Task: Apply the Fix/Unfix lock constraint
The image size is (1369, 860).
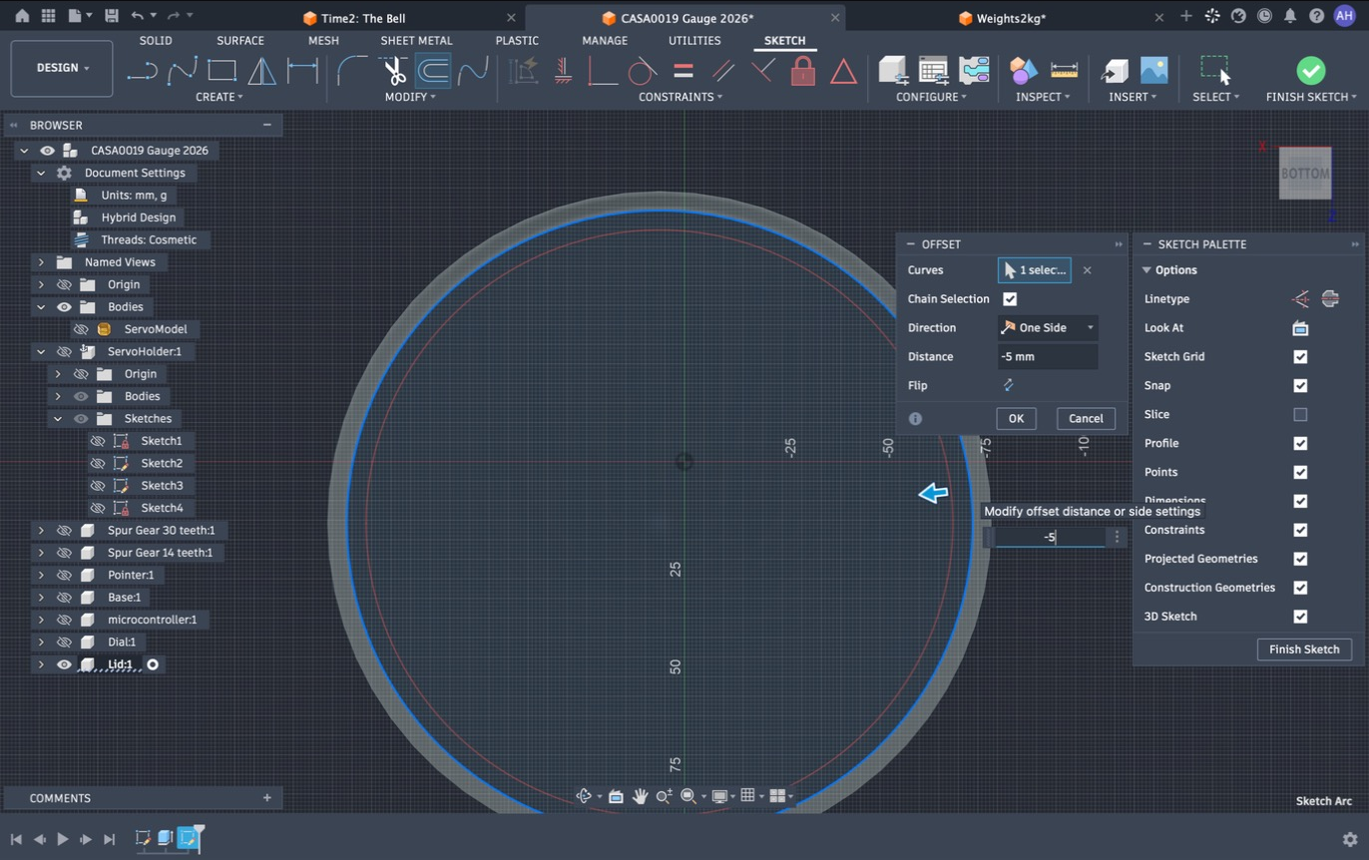Action: pyautogui.click(x=803, y=71)
